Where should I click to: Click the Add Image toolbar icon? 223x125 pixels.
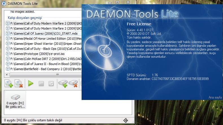point(9,83)
